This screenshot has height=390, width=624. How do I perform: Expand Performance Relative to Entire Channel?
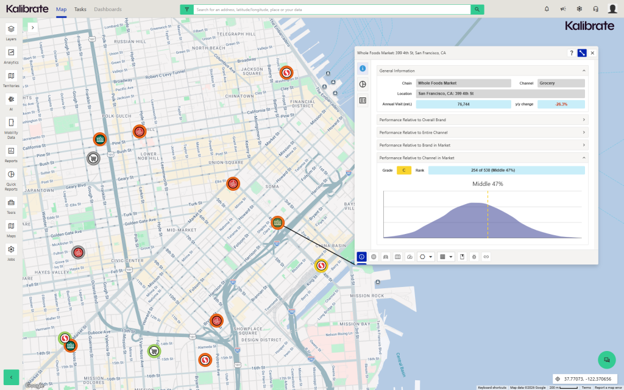click(x=482, y=132)
